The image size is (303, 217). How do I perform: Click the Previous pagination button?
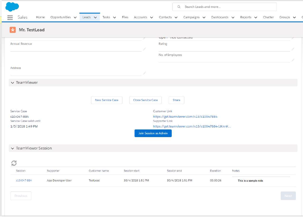21,196
